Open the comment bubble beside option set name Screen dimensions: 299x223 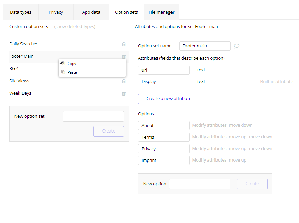click(x=236, y=46)
